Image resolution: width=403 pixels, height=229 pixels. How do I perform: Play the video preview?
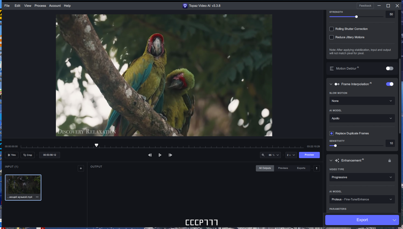[160, 155]
